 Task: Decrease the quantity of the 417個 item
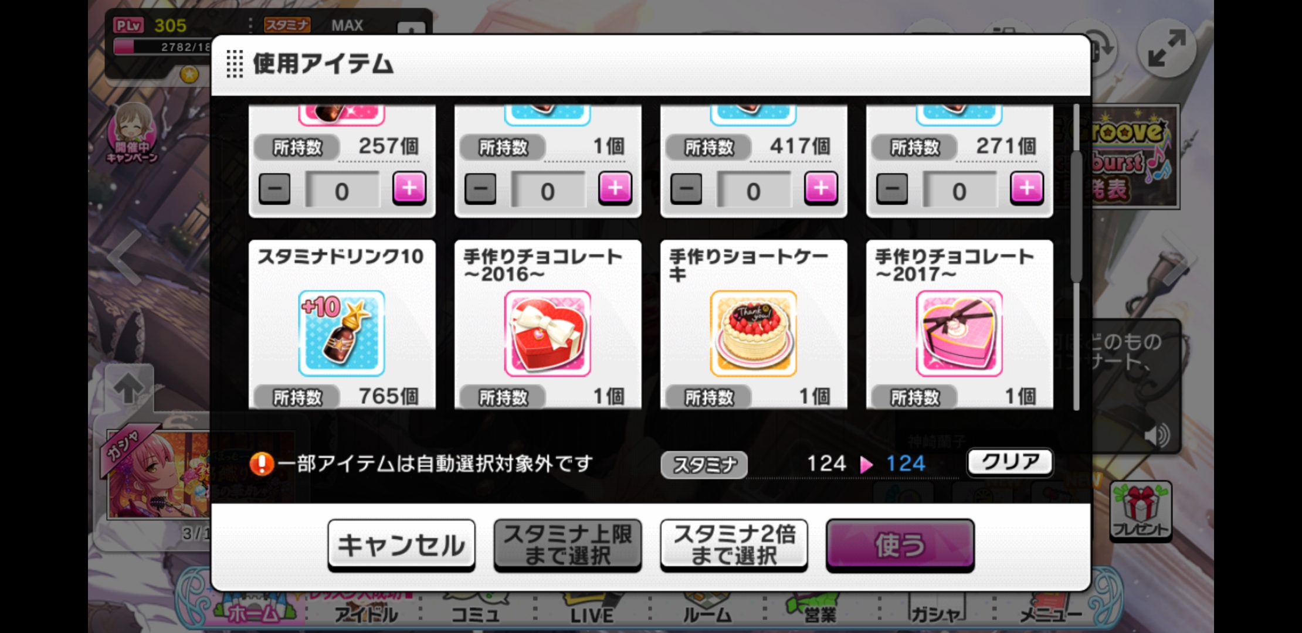click(x=686, y=189)
